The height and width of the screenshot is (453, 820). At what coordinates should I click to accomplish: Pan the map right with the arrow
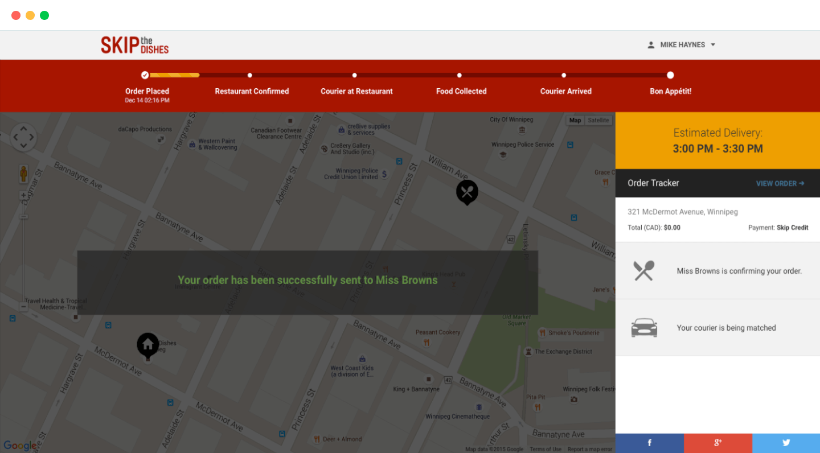[x=32, y=137]
